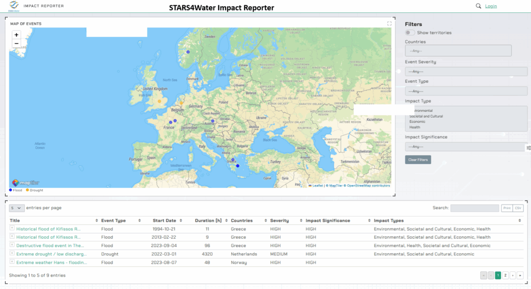Click the orange drought marker in United Kingdom
The image size is (531, 289).
coord(160,101)
